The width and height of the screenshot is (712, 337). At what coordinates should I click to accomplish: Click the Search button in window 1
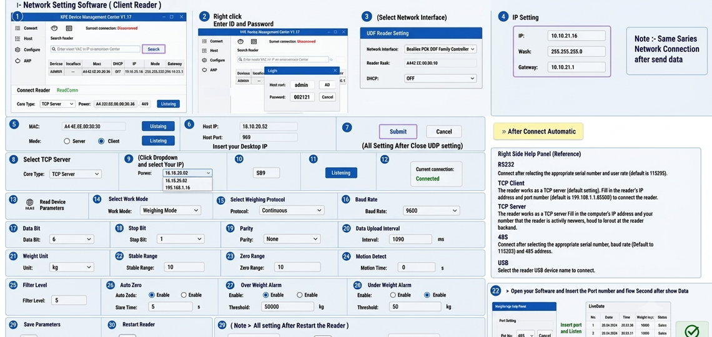tap(154, 49)
